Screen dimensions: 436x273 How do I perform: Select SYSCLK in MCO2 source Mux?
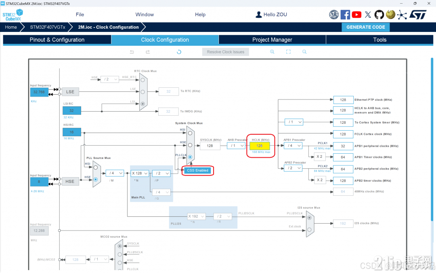pos(119,246)
